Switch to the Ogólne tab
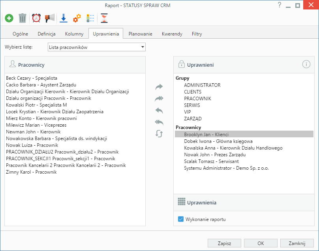 point(21,34)
